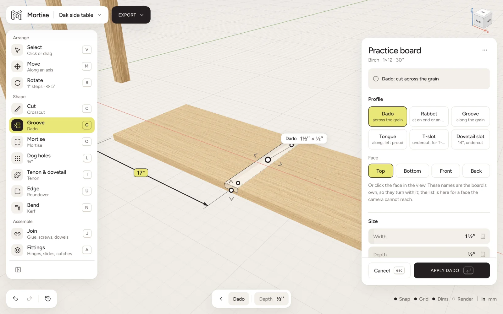Select the Front face option
Screen dimensions: 503x314
click(x=446, y=171)
